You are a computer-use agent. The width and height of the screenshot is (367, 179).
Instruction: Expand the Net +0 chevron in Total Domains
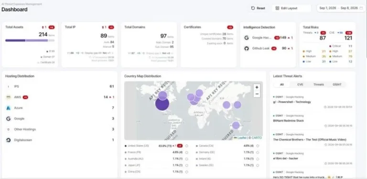(x=172, y=53)
